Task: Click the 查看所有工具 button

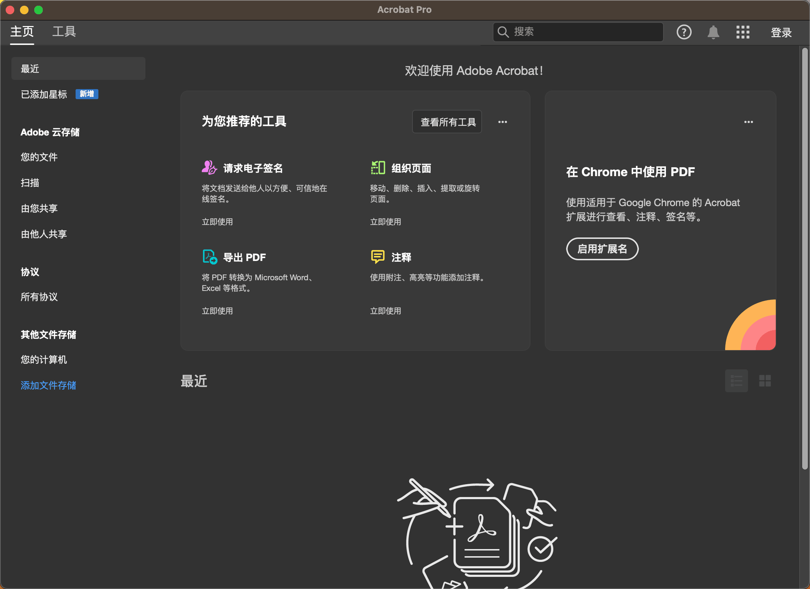Action: point(447,122)
